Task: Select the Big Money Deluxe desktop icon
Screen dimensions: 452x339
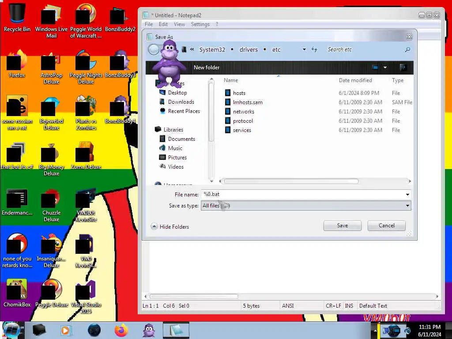Action: click(51, 159)
